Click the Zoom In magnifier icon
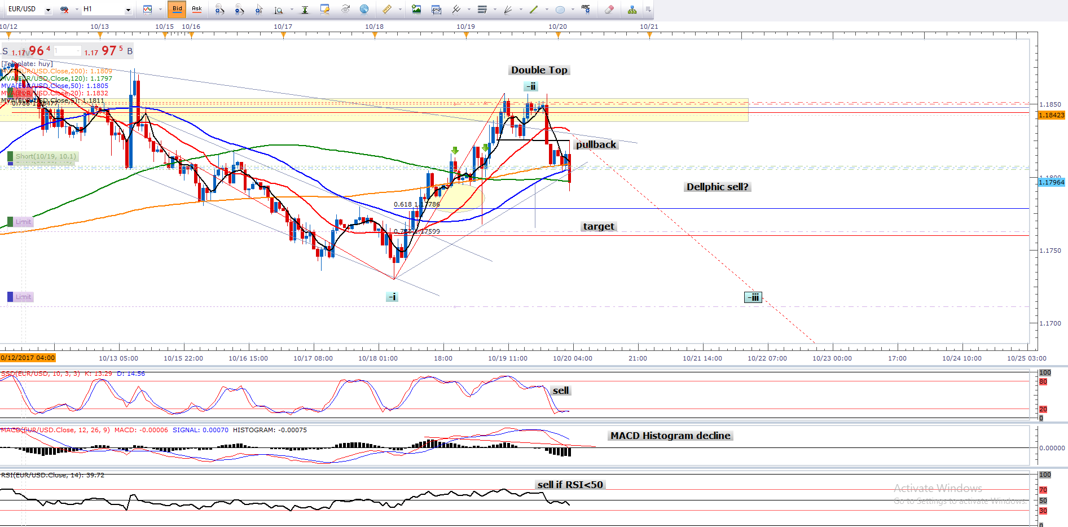The height and width of the screenshot is (527, 1068). 219,9
